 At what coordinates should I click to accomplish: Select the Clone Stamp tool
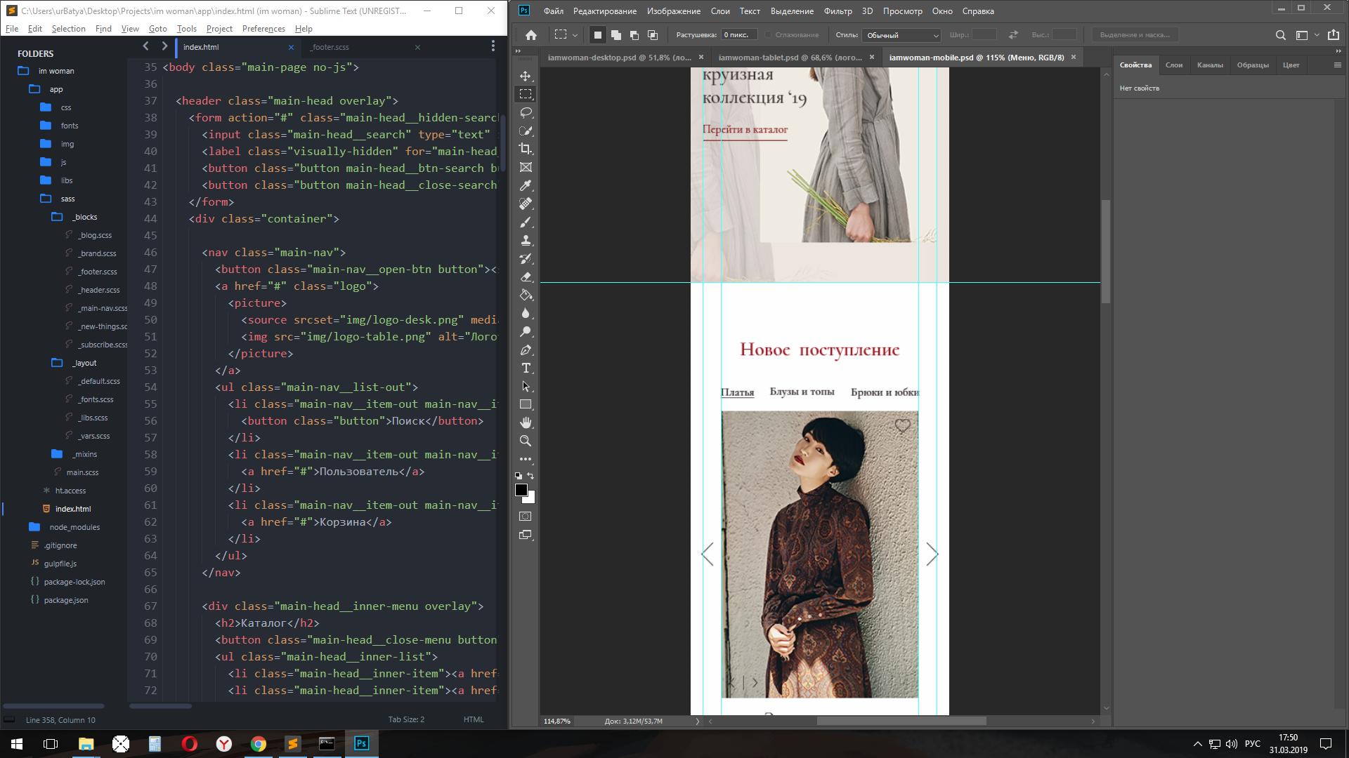point(526,240)
